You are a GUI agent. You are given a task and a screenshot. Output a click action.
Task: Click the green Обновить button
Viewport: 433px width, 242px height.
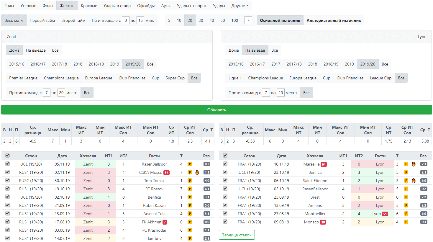pos(216,110)
